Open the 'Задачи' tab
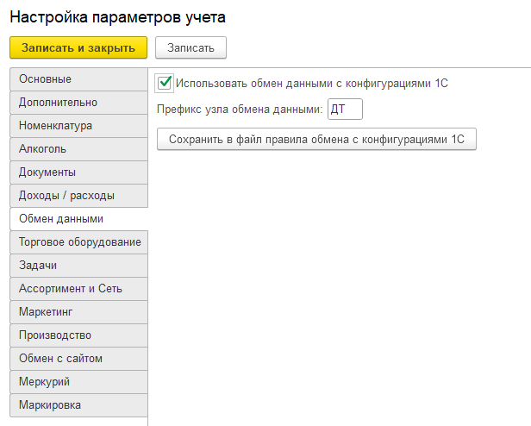The width and height of the screenshot is (531, 426). point(78,266)
